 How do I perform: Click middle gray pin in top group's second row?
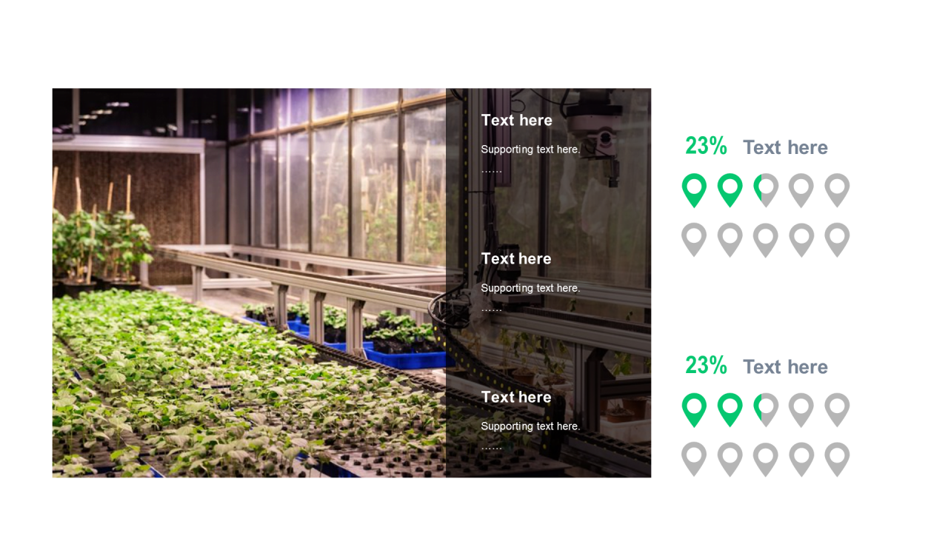click(765, 240)
